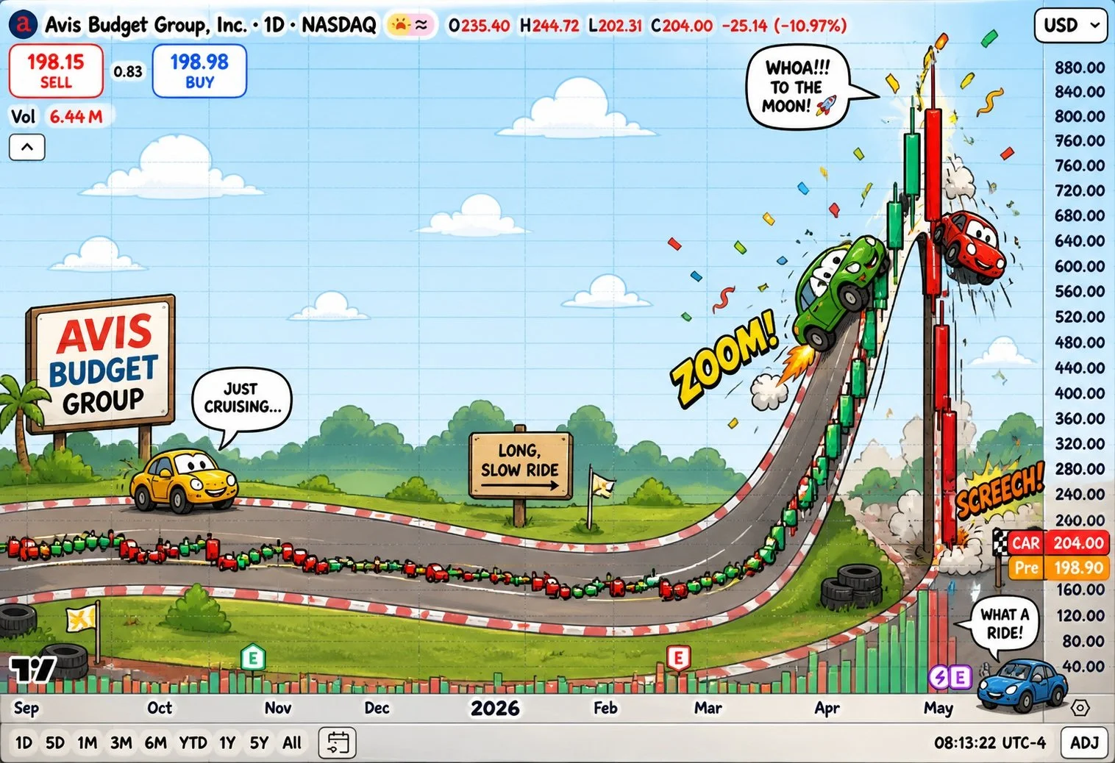
Task: Click the O235.40 open value
Action: [479, 26]
